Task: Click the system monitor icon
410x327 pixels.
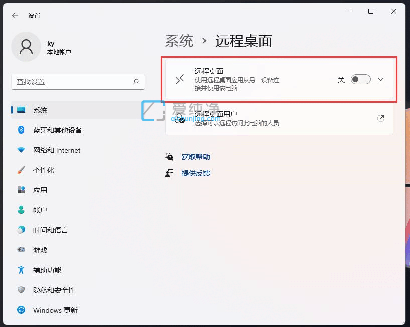Action: [21, 110]
